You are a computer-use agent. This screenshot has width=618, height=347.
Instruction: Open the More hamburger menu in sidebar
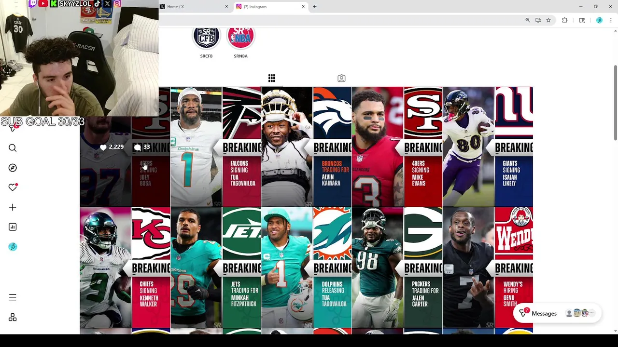click(x=13, y=297)
